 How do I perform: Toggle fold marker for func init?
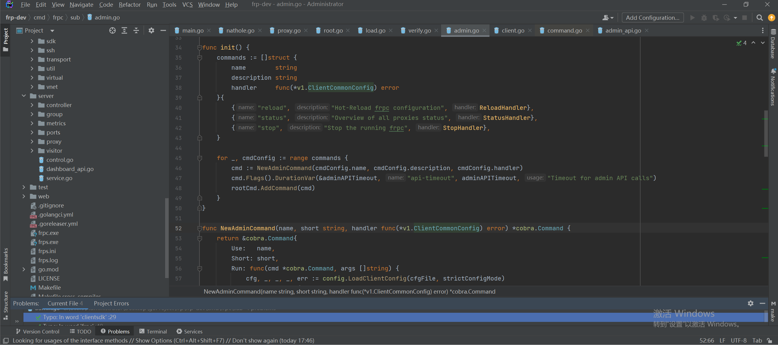(x=199, y=47)
